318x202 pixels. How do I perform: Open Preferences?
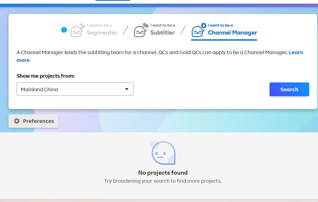[x=33, y=121]
